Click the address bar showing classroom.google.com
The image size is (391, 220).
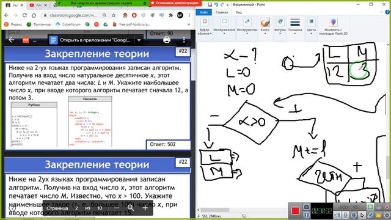pos(73,15)
